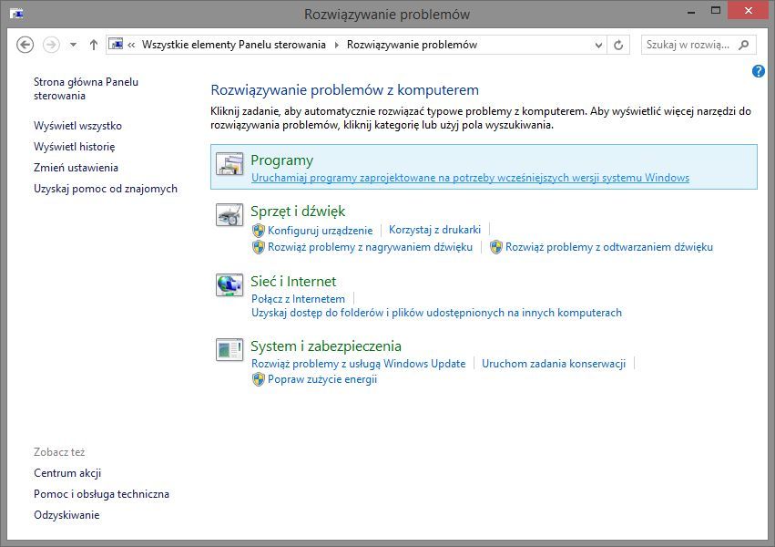Open Pomoc i obsługa techniczna link

tap(101, 494)
